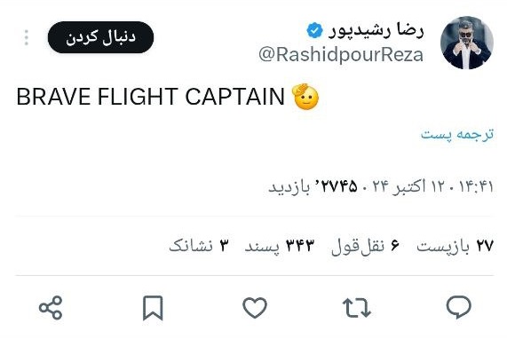Click the ترجمه پست translate link
This screenshot has height=339, width=507.
457,134
